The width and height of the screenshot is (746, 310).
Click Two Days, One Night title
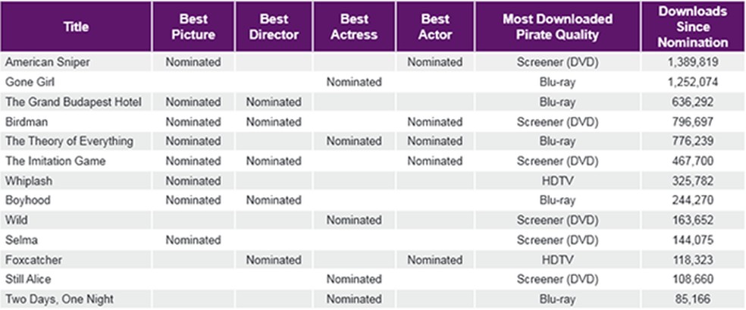coord(58,299)
